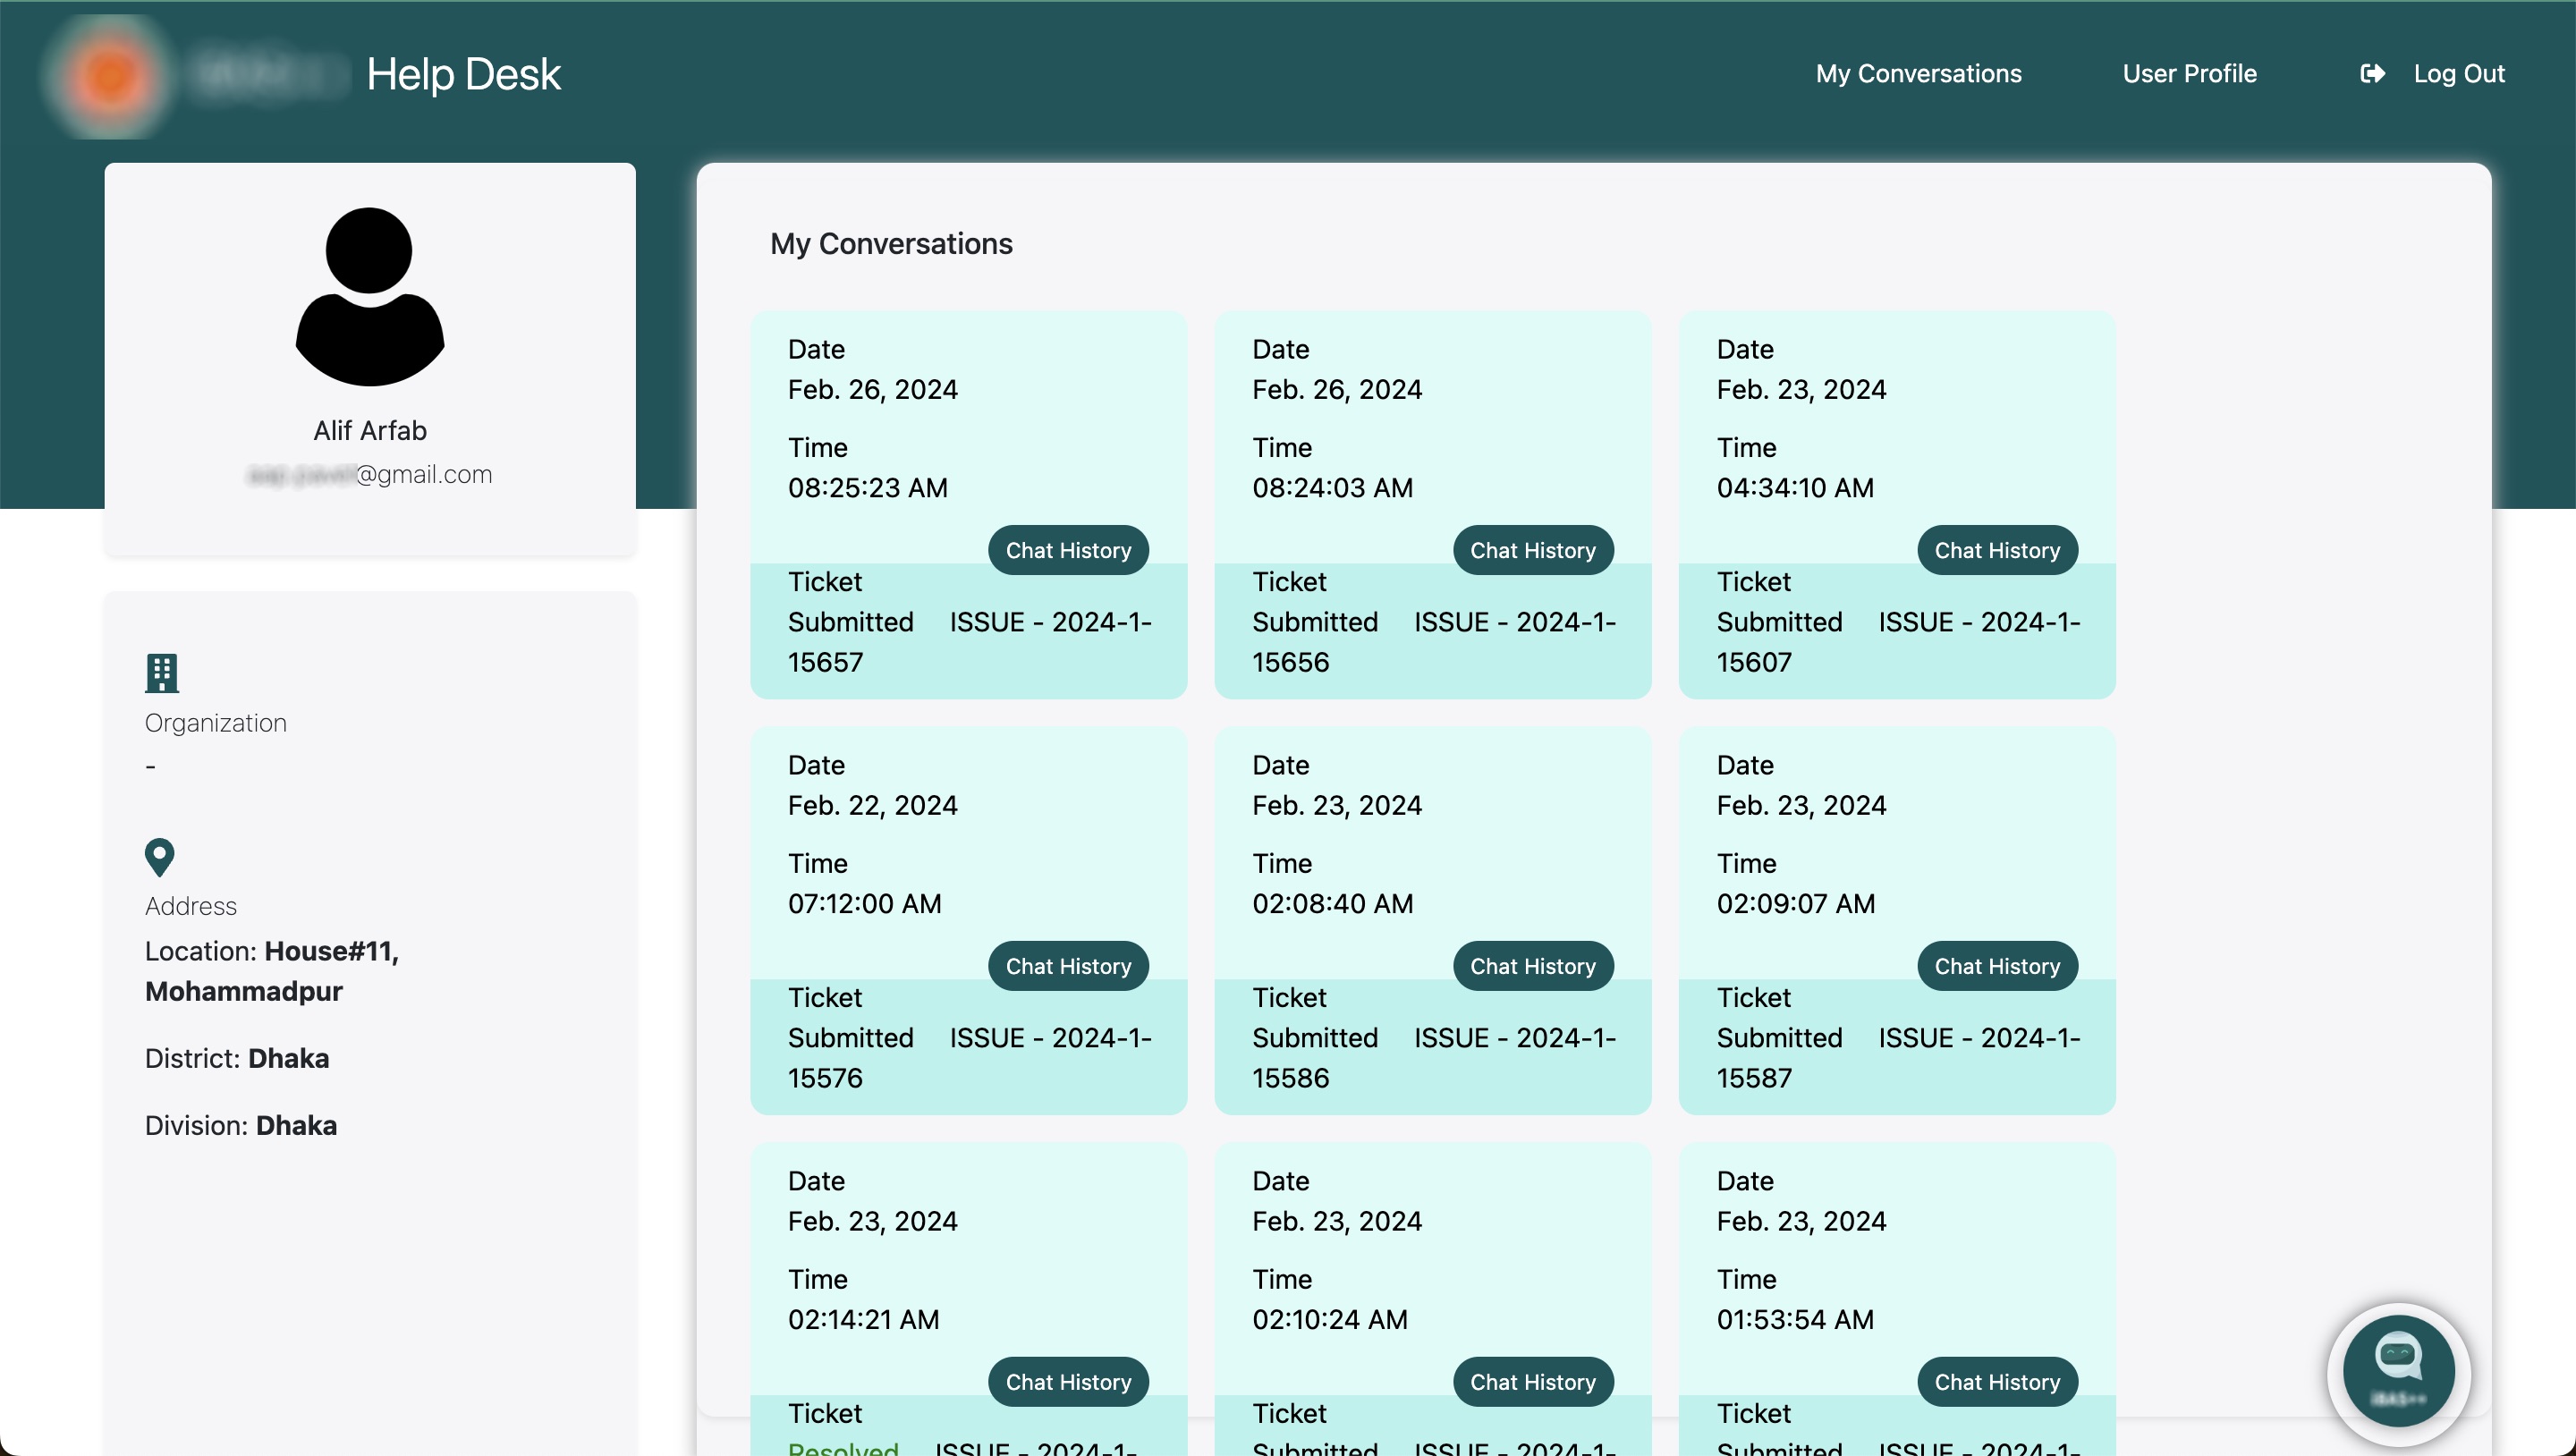Open Chat History for 07:12:00 AM conversation
Screen dimensions: 2576x1456
[x=1068, y=966]
